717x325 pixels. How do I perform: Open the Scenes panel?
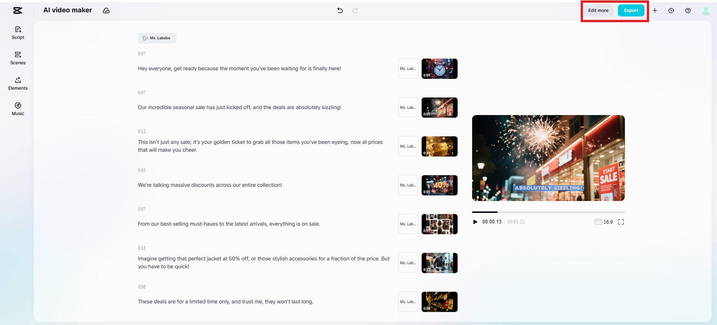pyautogui.click(x=18, y=58)
